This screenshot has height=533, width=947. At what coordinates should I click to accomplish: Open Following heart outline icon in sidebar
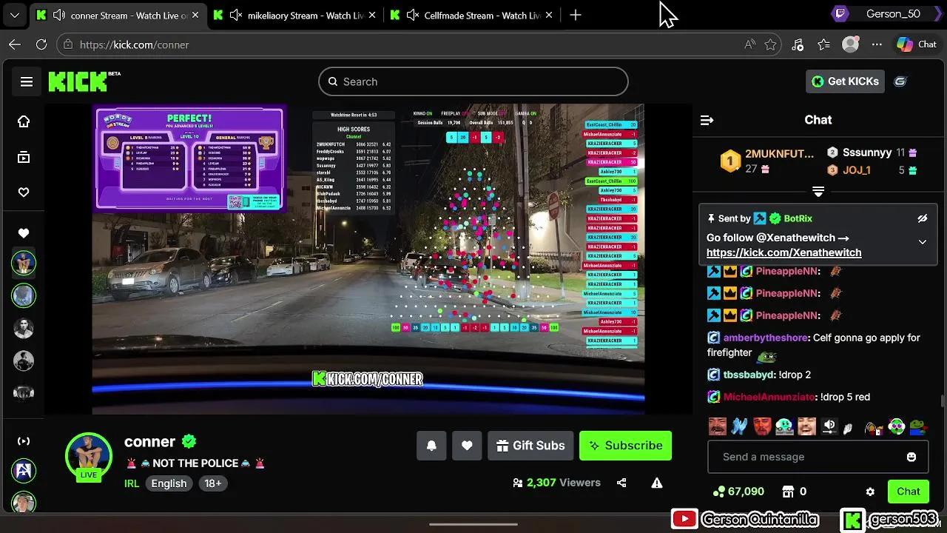[x=24, y=192]
